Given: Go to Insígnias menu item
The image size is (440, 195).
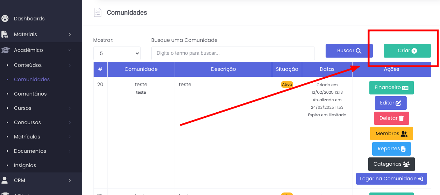Looking at the screenshot, I should point(25,165).
